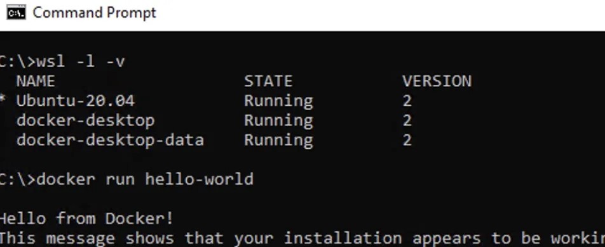Viewport: 605px width, 247px height.
Task: Click the docker-desktop-data distro name
Action: point(111,140)
